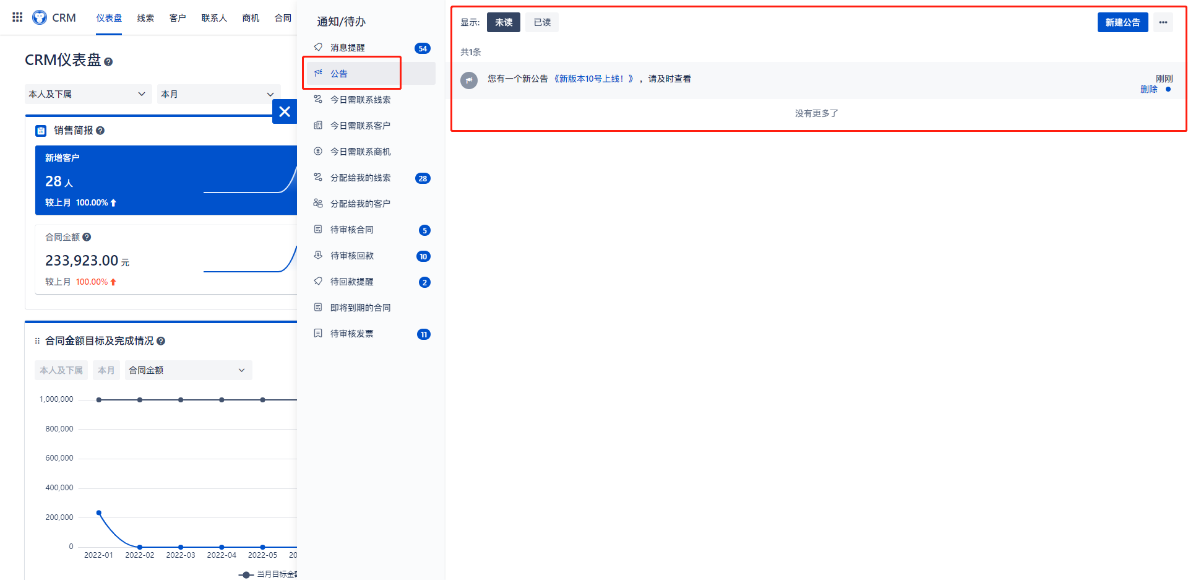
Task: Close the notification panel with X button
Action: click(285, 111)
